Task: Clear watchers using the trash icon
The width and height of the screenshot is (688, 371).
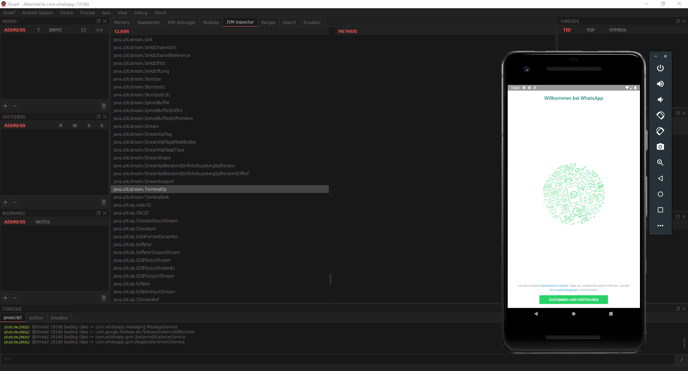Action: [104, 202]
